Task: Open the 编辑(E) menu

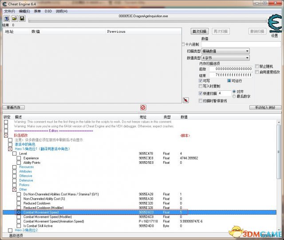Action: [x=24, y=11]
